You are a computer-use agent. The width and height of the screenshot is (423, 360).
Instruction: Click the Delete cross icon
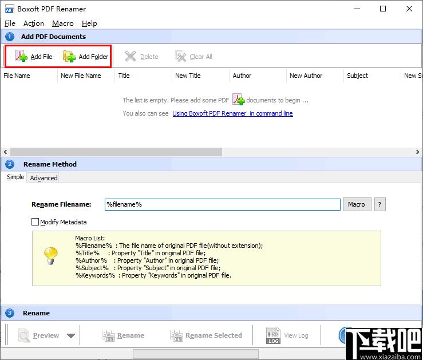(131, 56)
